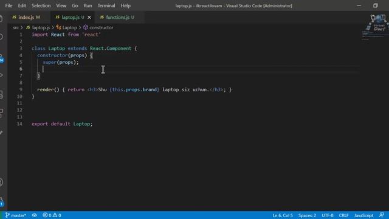Viewport: 389px width, 219px height.
Task: Open the File menu
Action: click(x=9, y=5)
